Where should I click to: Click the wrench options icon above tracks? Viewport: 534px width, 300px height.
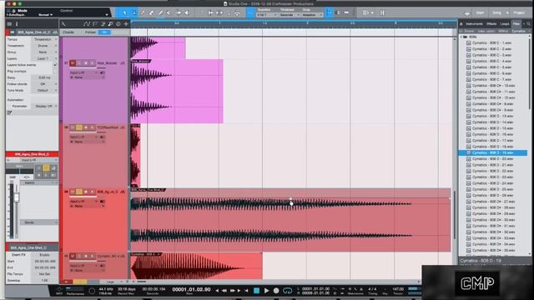(x=63, y=24)
